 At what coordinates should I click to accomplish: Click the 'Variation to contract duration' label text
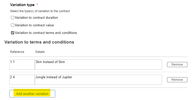tap(36, 18)
